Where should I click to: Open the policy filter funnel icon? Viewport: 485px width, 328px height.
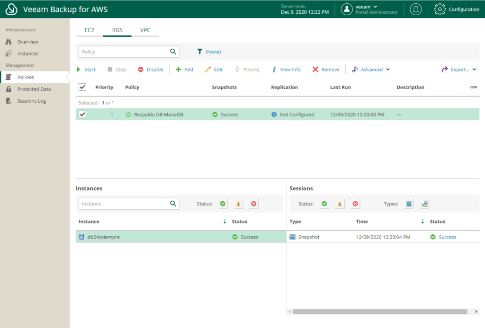200,52
